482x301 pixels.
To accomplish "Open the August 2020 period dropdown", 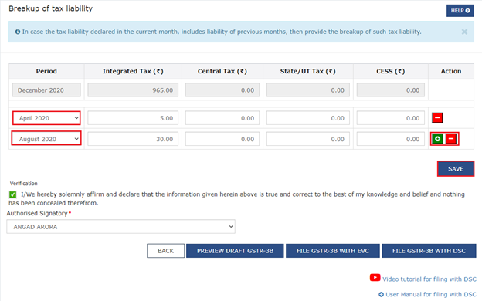I will [x=46, y=139].
